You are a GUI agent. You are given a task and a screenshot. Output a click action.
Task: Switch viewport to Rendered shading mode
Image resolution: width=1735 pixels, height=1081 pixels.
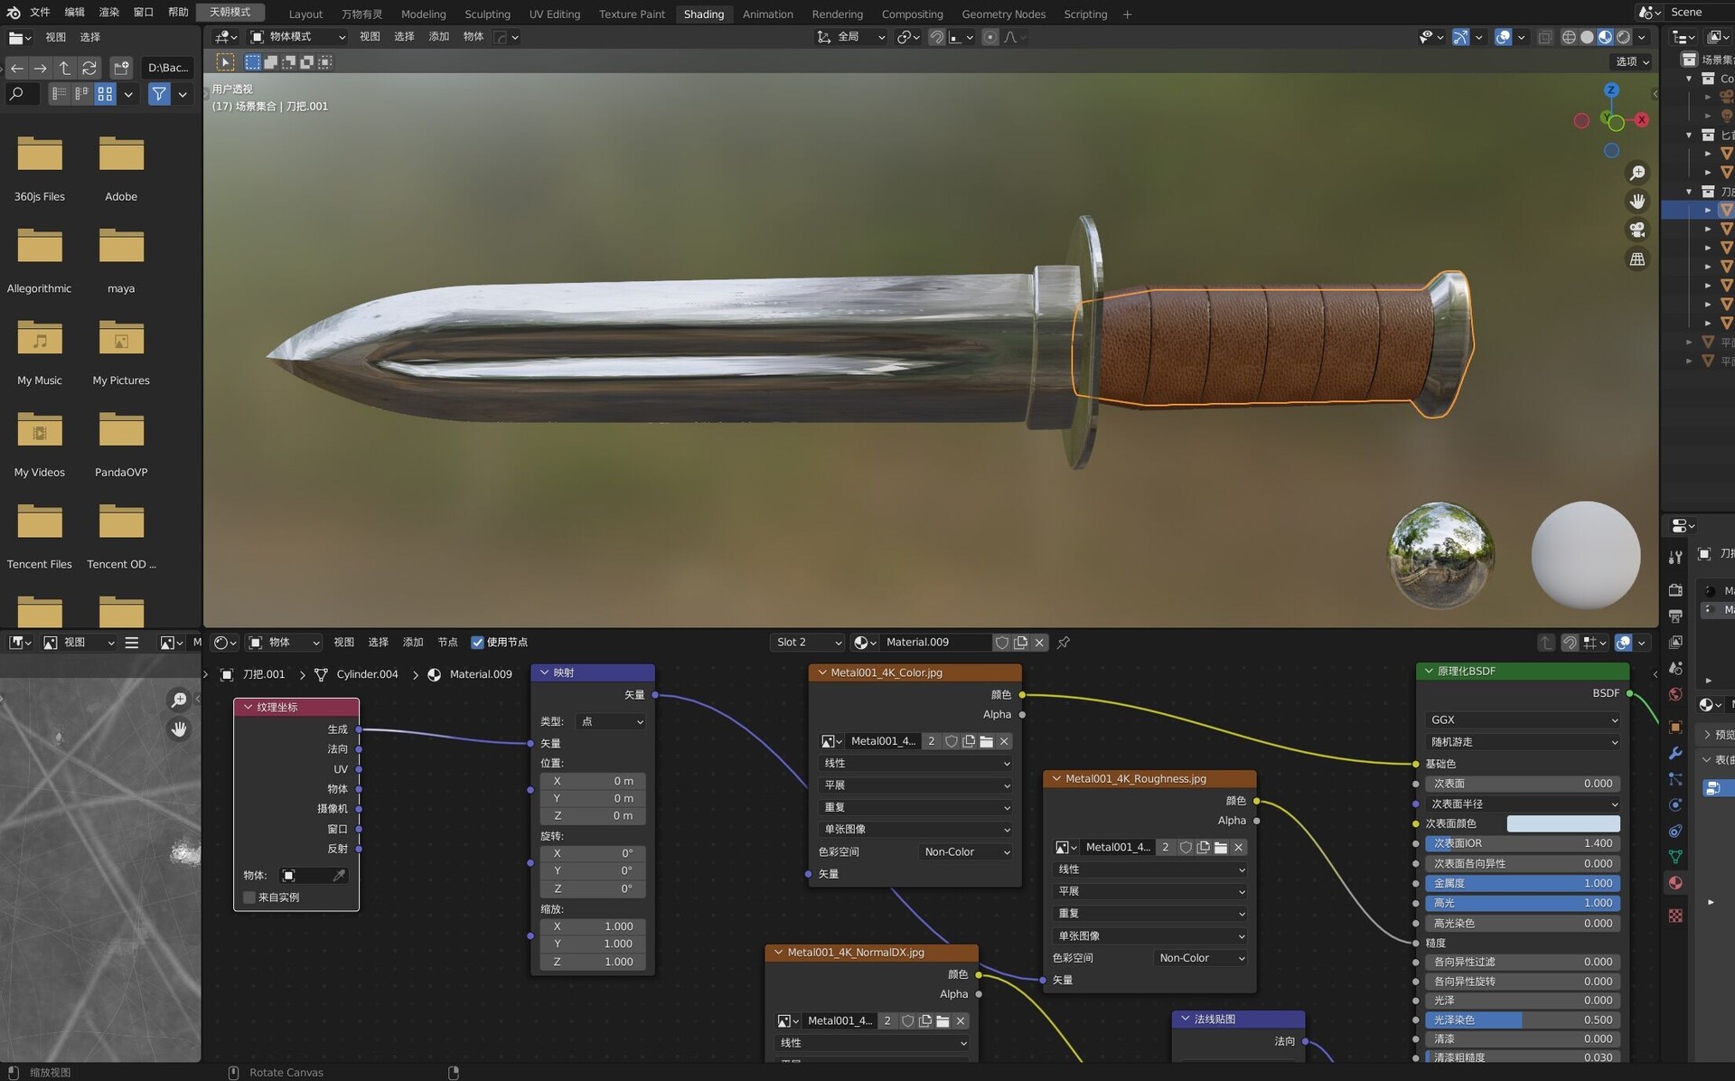point(1623,37)
